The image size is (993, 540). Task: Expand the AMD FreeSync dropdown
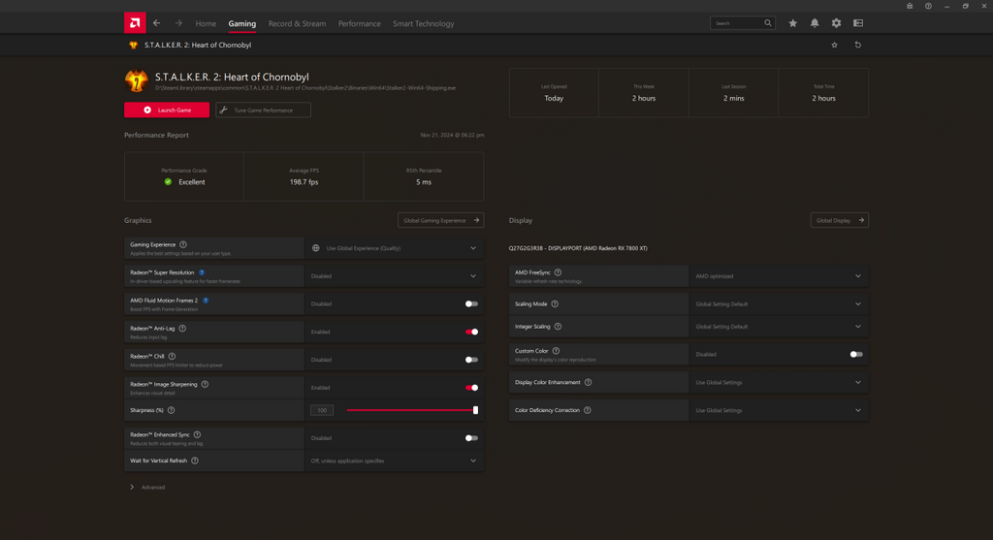tap(858, 276)
